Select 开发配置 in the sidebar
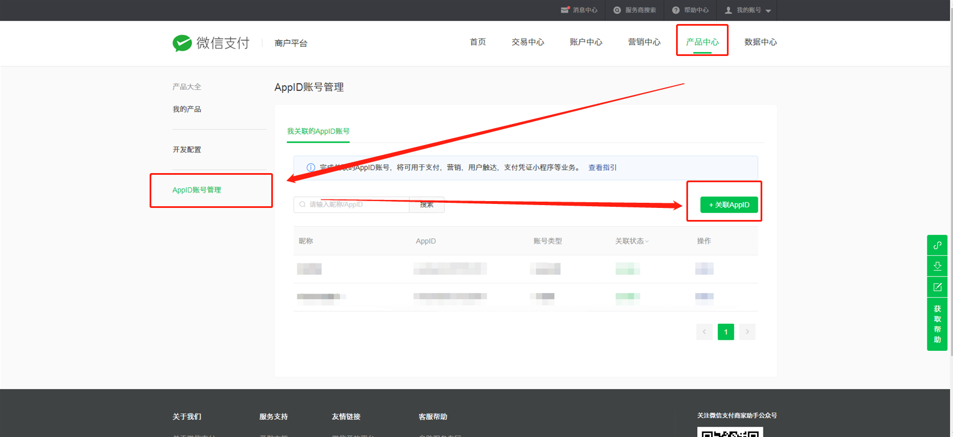The height and width of the screenshot is (437, 953). 187,150
